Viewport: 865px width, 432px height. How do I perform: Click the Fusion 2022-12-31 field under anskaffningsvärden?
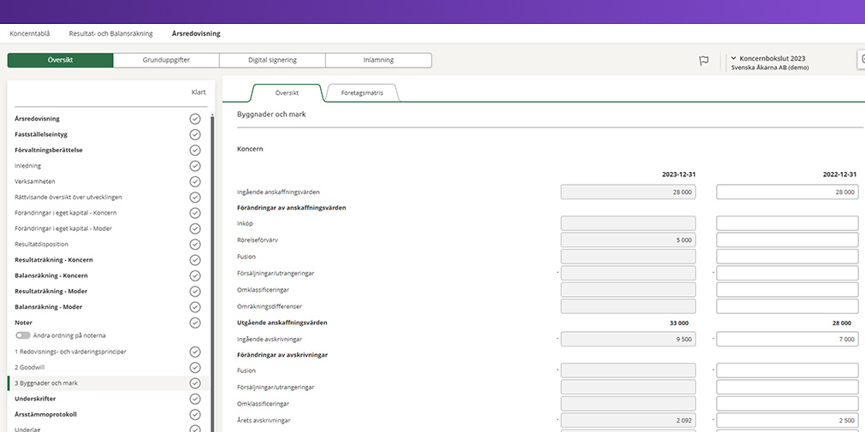click(x=787, y=257)
